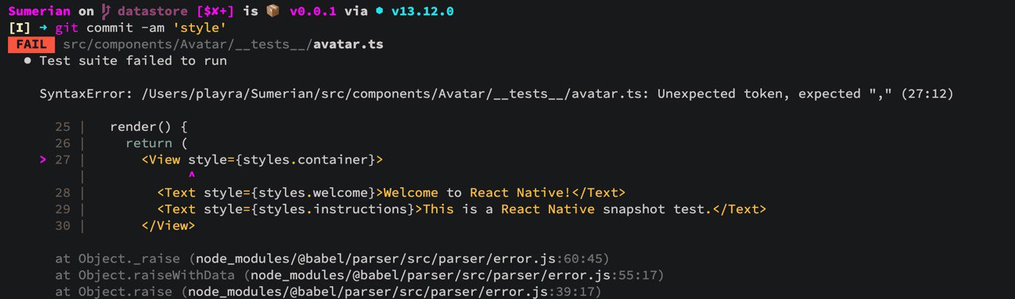Click the closing '</View>' tag
This screenshot has width=1015, height=299.
[168, 226]
